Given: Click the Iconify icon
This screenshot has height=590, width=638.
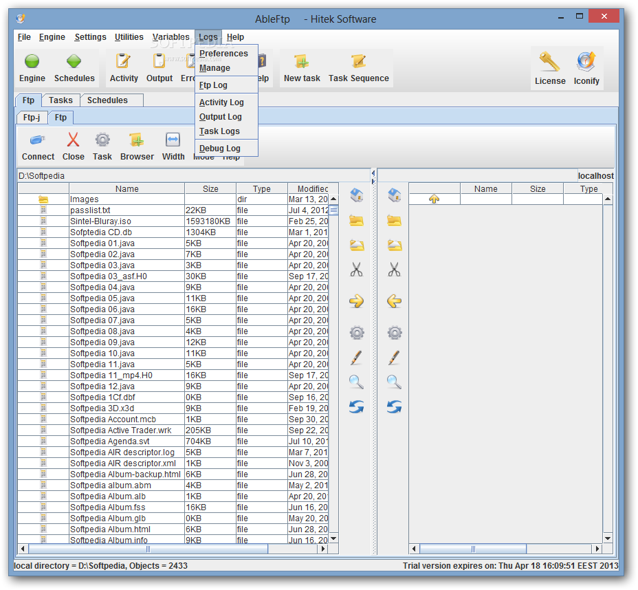Looking at the screenshot, I should (x=586, y=63).
